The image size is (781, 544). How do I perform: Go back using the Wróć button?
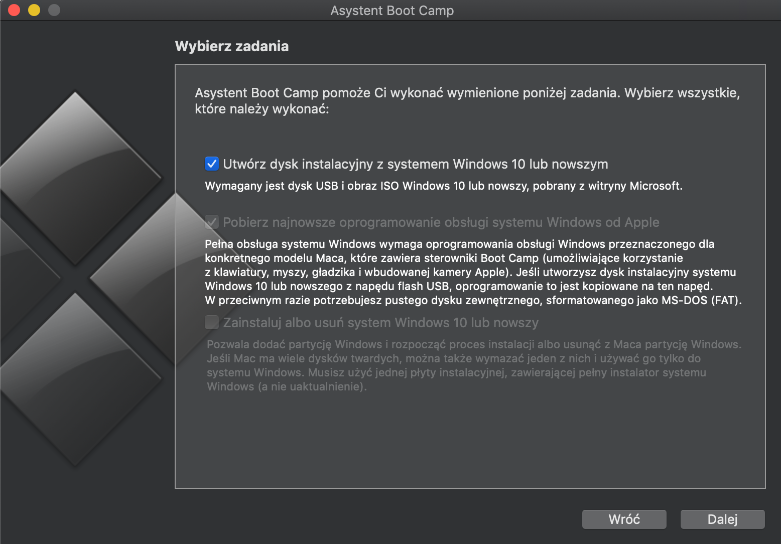point(624,519)
